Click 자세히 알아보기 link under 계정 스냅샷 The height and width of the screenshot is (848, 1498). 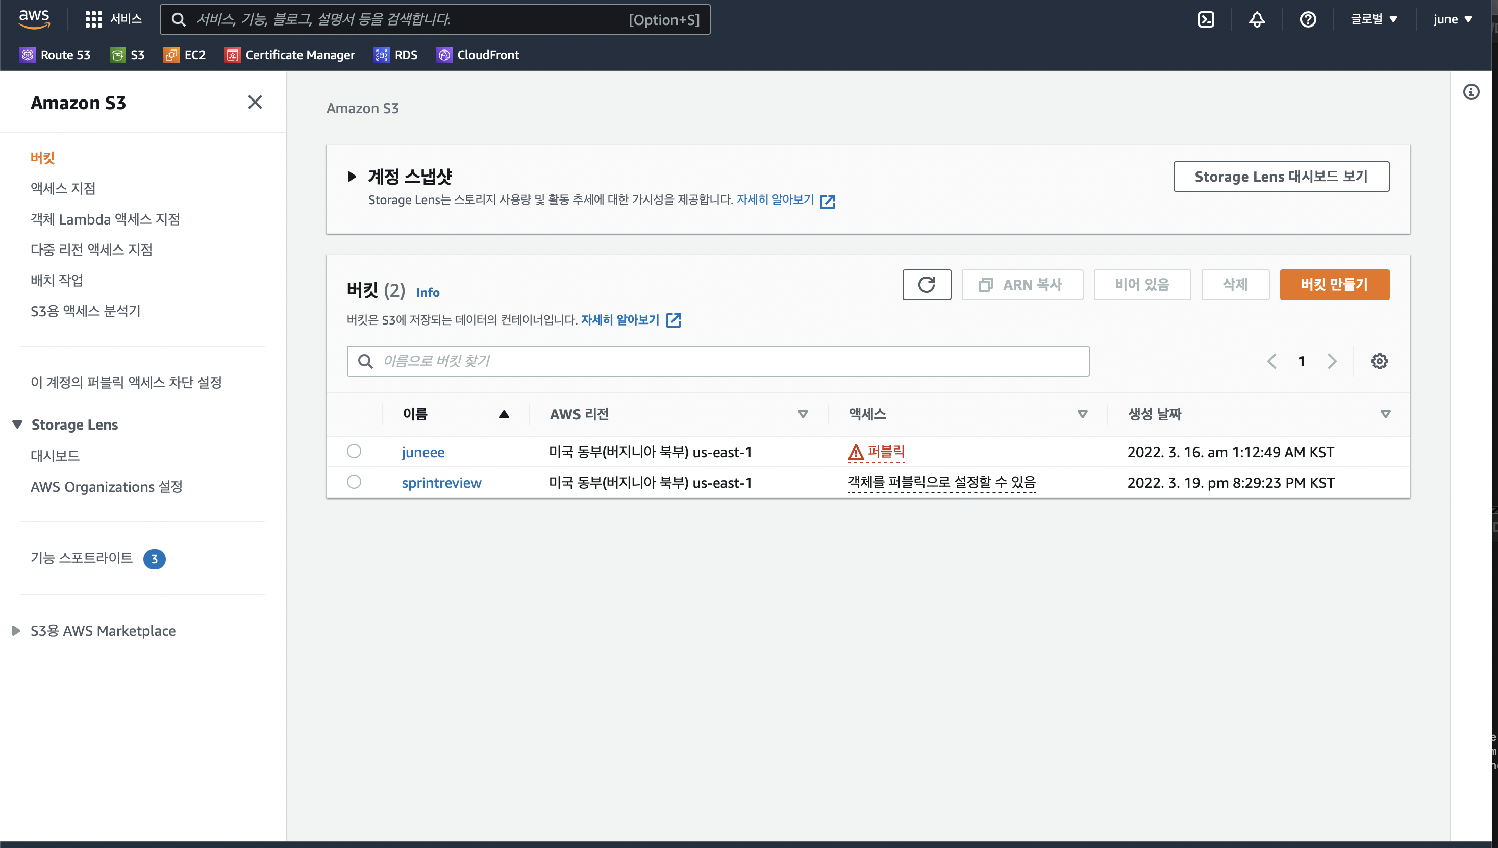[x=775, y=199]
